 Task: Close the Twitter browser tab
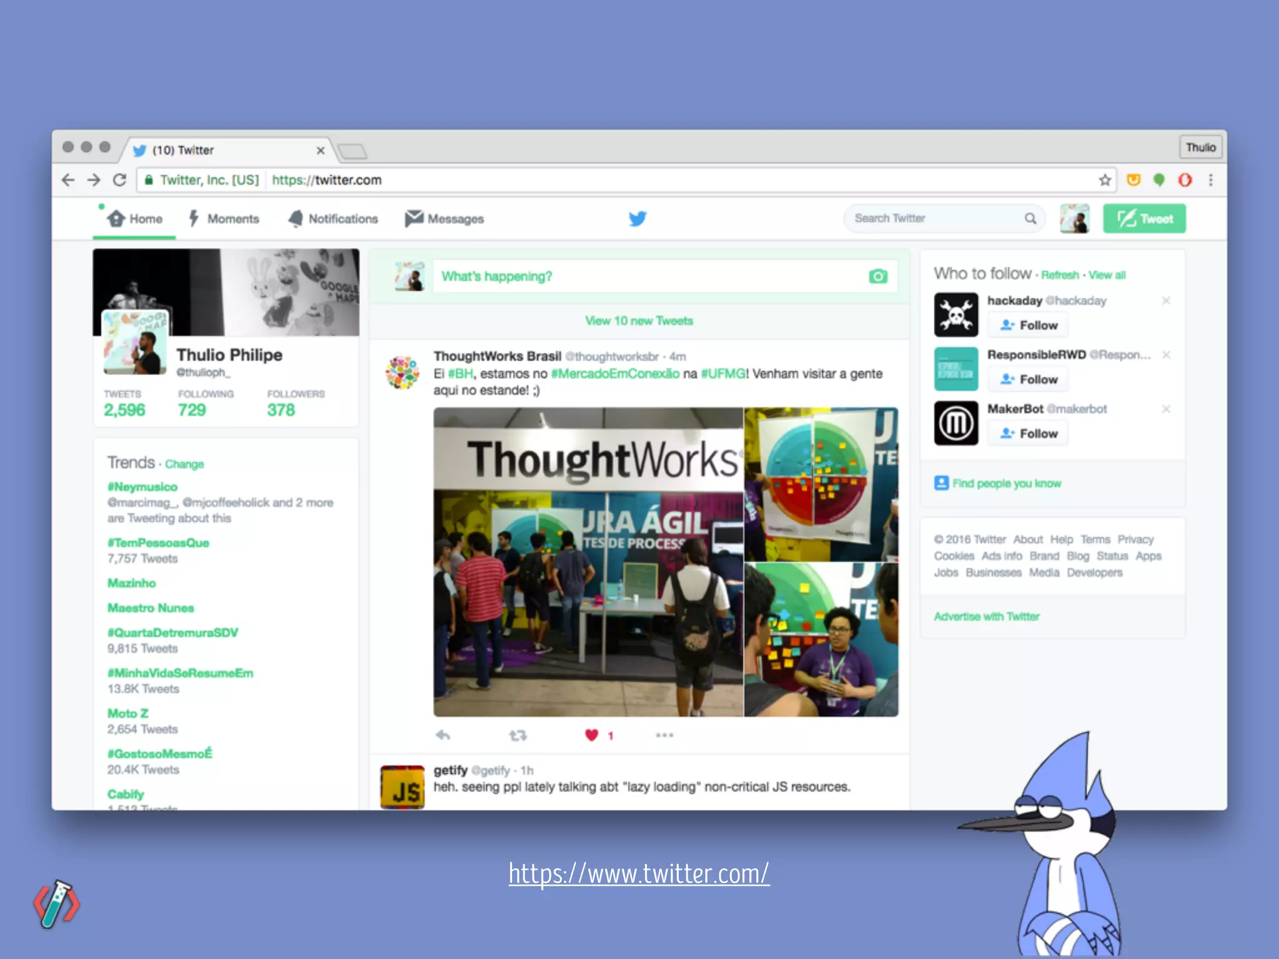click(320, 150)
